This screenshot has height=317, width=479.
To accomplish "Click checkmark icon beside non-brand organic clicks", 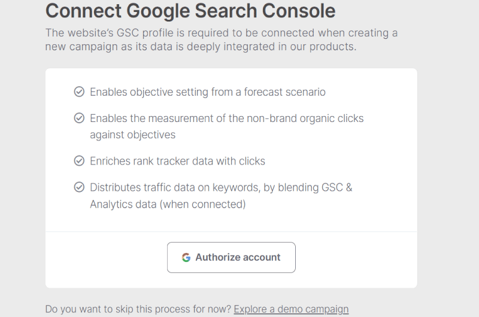I will point(79,118).
